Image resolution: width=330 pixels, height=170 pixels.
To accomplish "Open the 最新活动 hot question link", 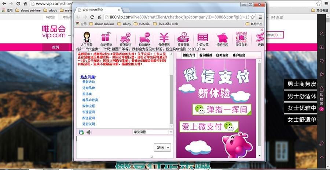I will tap(89, 82).
